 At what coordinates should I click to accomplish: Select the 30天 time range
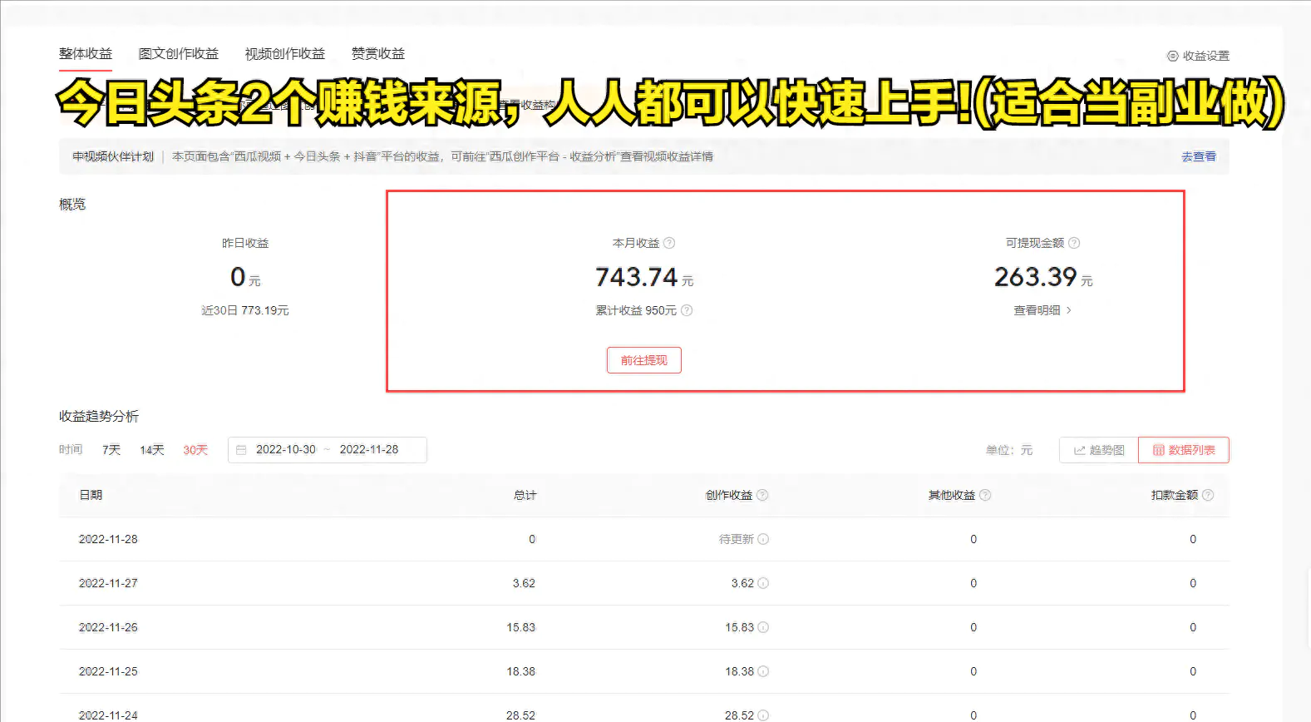click(x=195, y=450)
